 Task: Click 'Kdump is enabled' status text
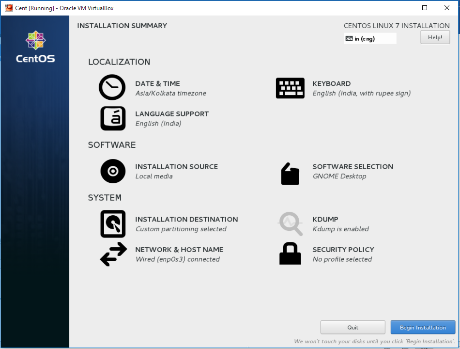point(340,229)
